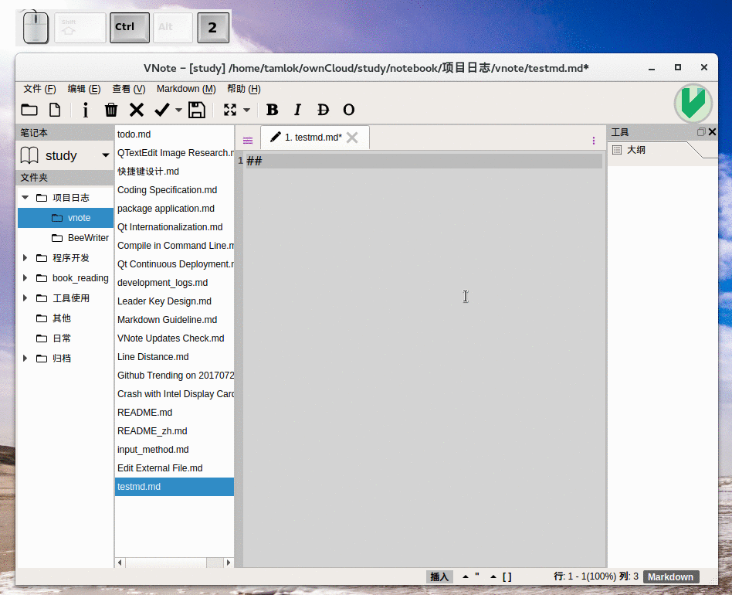Click the file list horizontal scrollbar
Viewport: 732px width, 595px height.
tap(174, 562)
